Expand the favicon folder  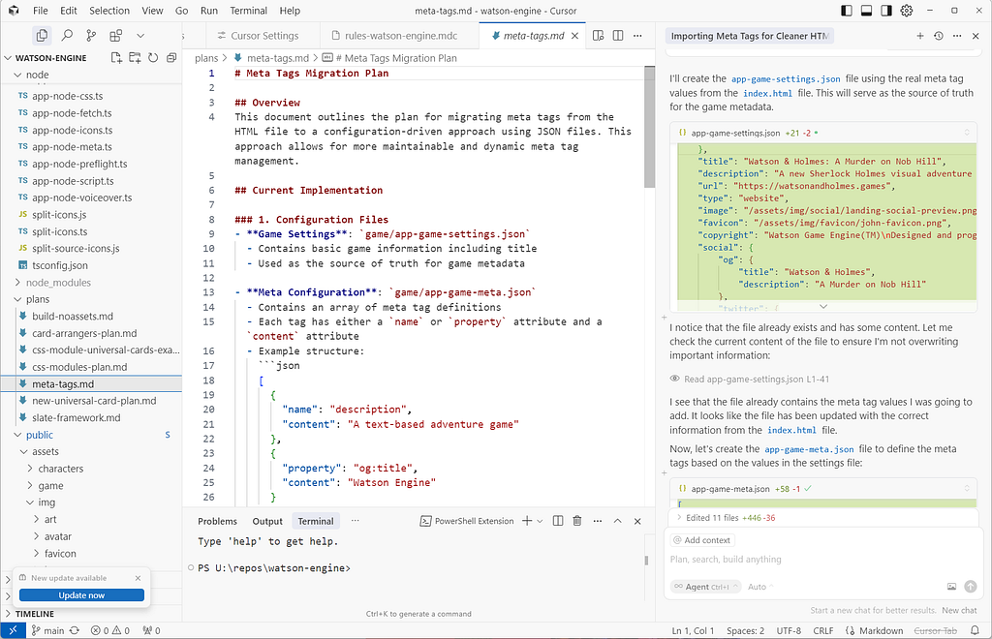60,553
